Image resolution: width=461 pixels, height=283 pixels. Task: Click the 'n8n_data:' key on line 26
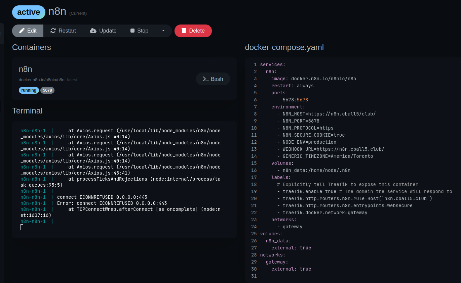pyautogui.click(x=278, y=241)
